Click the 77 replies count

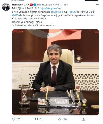click(19, 119)
